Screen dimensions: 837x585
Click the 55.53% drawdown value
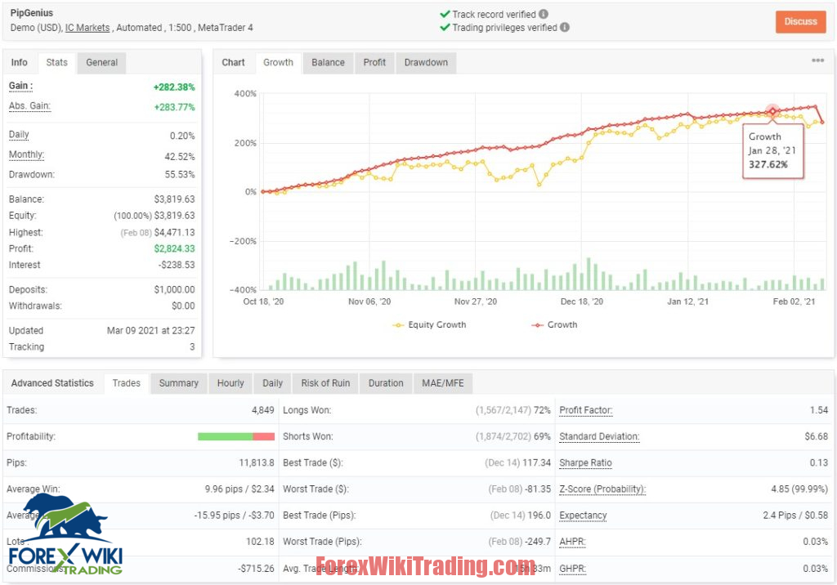180,175
